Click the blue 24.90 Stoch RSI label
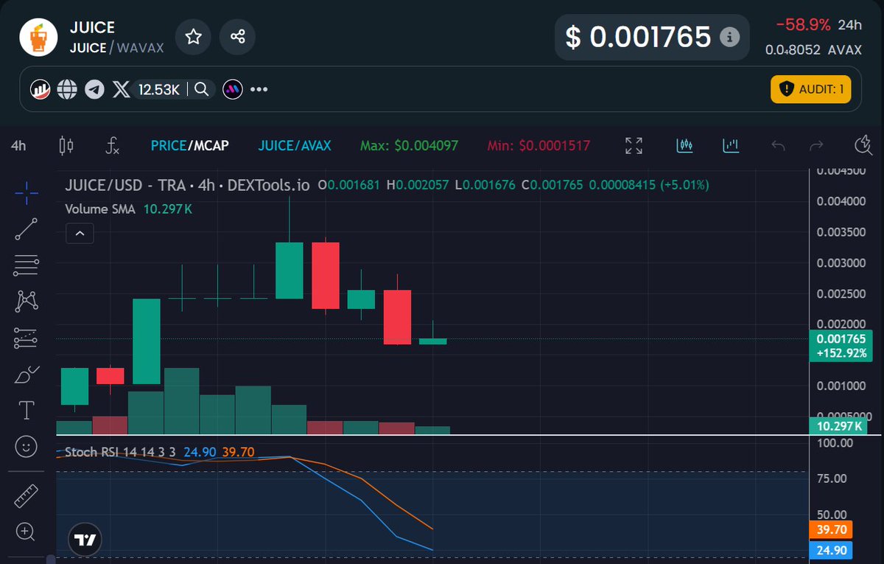 (831, 550)
